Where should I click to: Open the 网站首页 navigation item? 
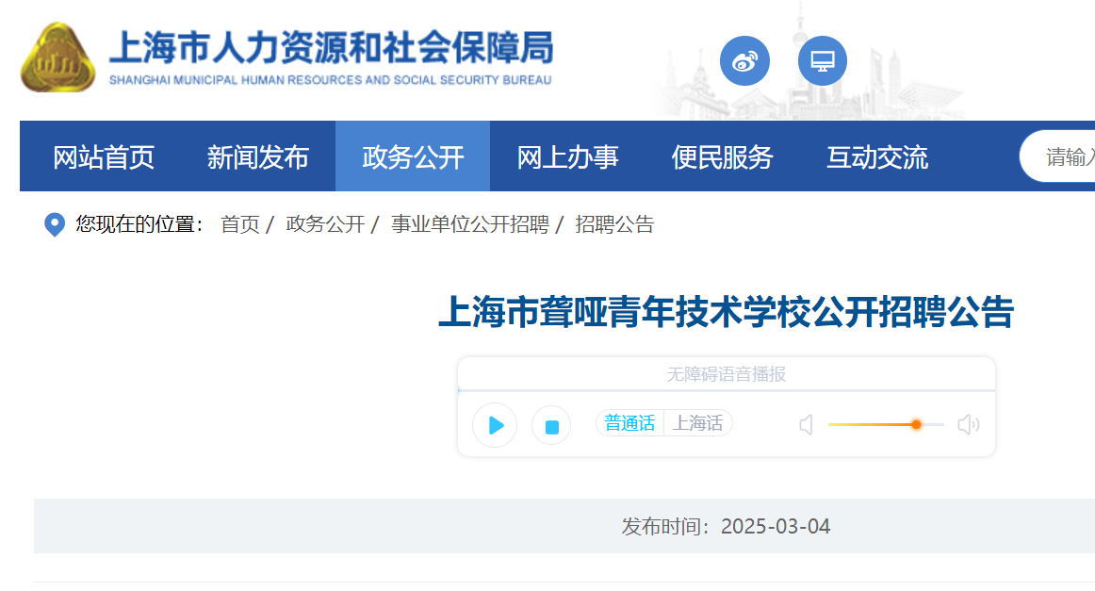click(x=104, y=157)
